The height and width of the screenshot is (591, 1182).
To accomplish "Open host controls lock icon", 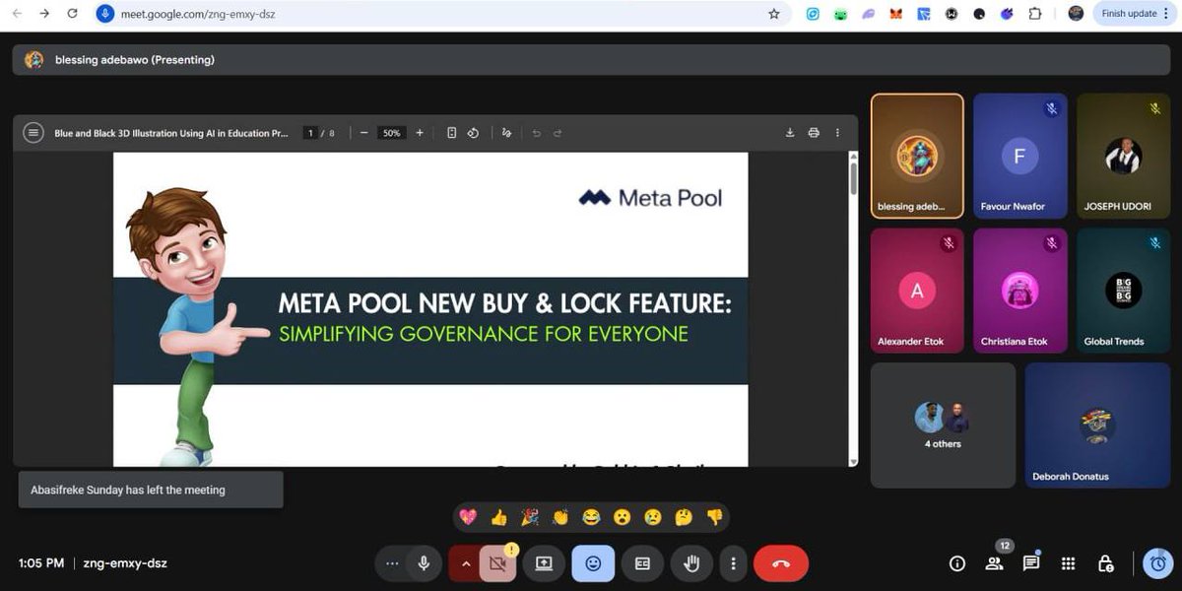I will 1105,563.
